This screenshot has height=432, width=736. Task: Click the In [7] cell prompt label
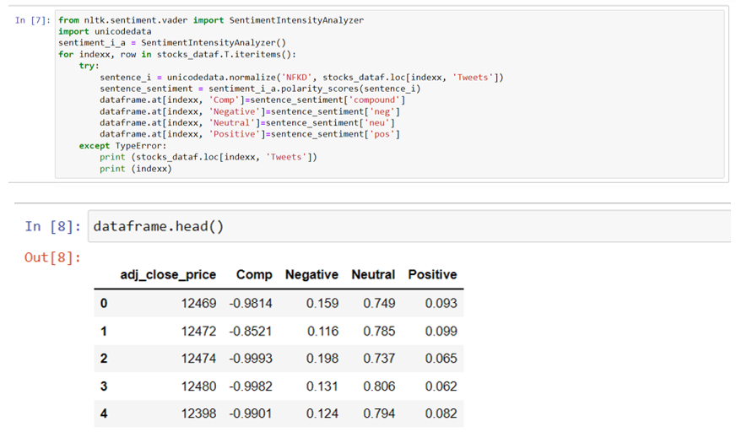pyautogui.click(x=32, y=20)
